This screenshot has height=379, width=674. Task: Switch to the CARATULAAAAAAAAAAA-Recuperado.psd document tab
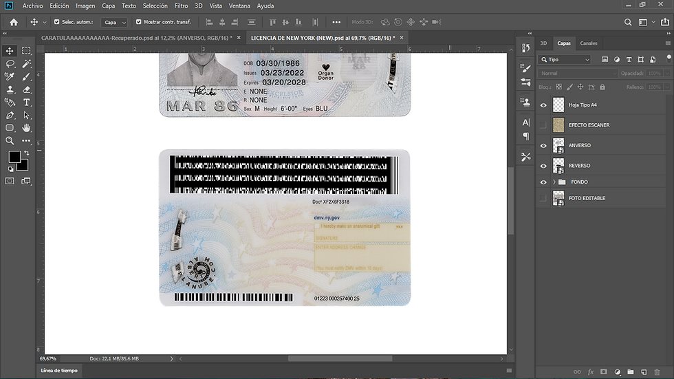pyautogui.click(x=136, y=38)
